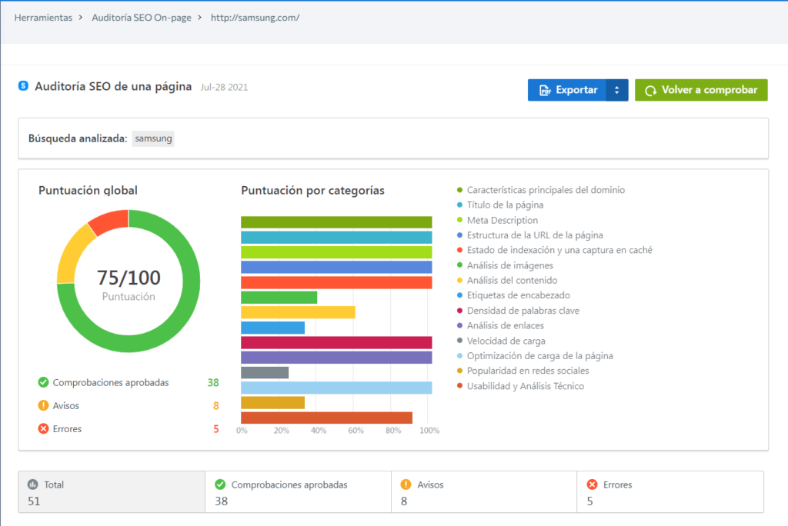788x526 pixels.
Task: Toggle Análisis del contenido legend item
Action: pyautogui.click(x=506, y=281)
